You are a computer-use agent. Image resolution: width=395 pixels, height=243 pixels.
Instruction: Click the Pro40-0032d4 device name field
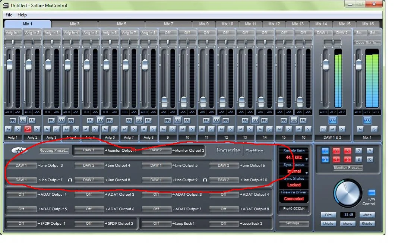[294, 209]
